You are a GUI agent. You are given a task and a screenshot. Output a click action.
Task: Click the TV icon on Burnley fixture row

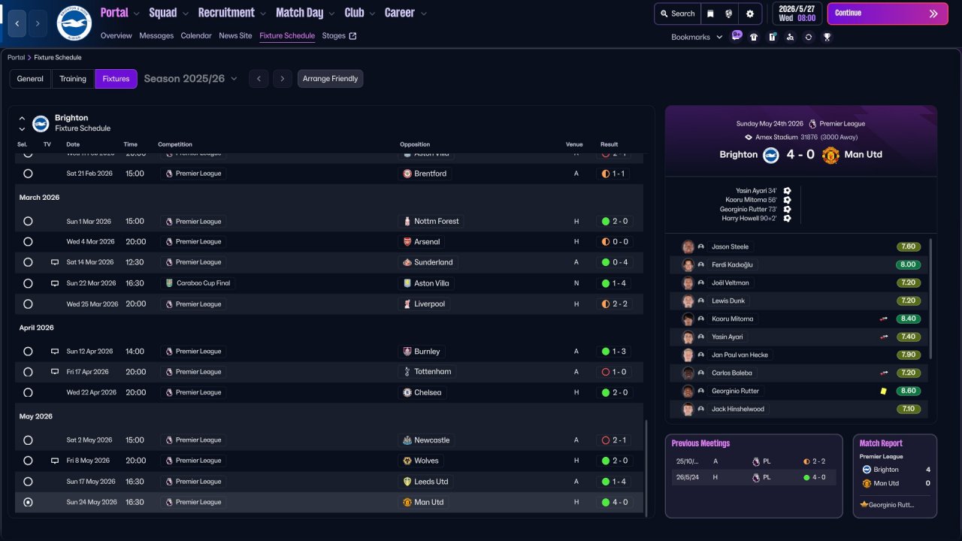point(55,351)
